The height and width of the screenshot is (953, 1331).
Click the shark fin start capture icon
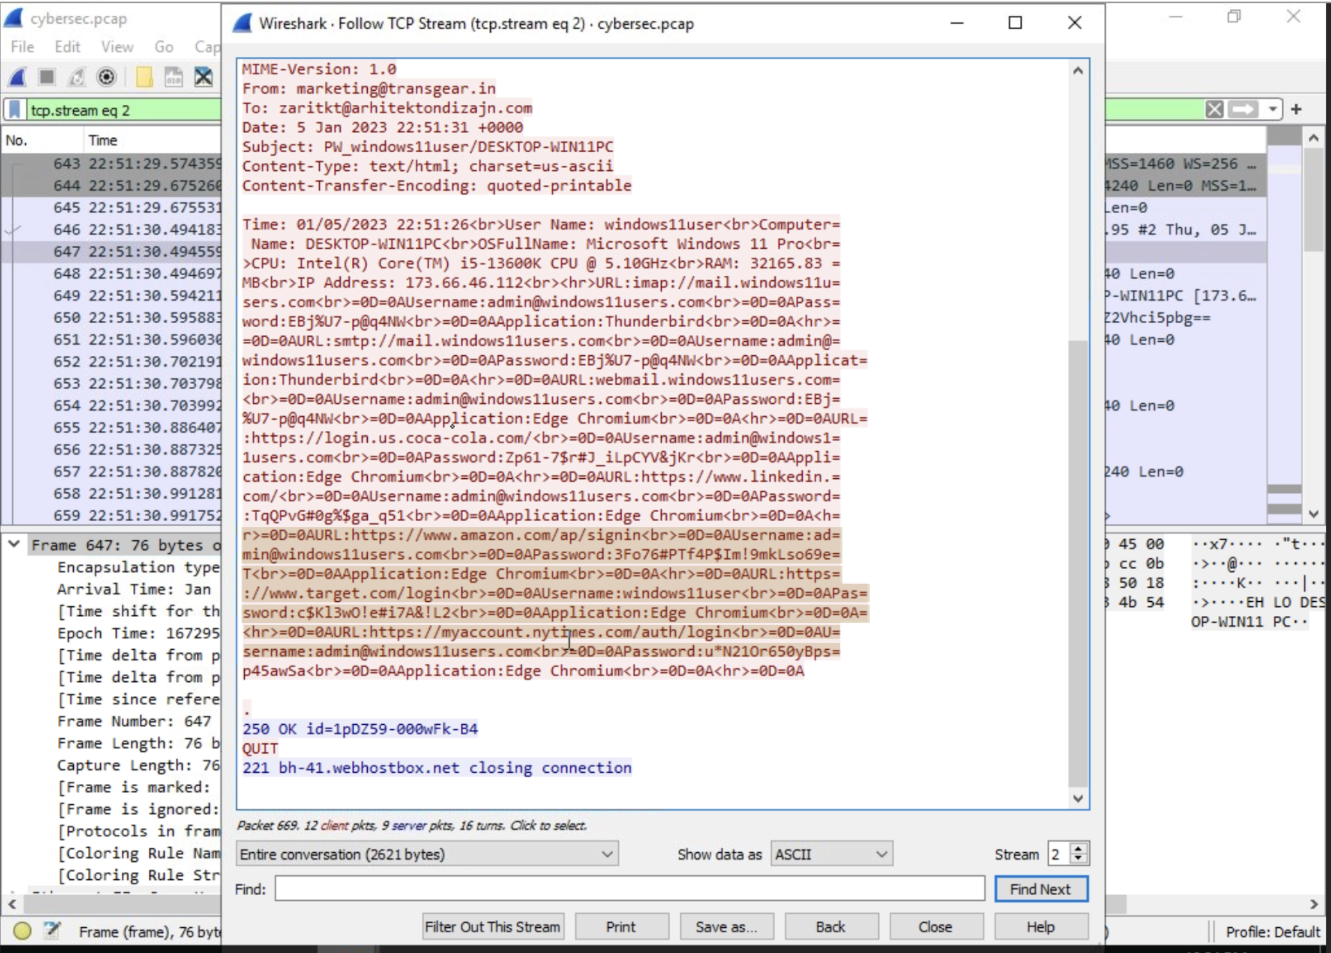pyautogui.click(x=18, y=77)
